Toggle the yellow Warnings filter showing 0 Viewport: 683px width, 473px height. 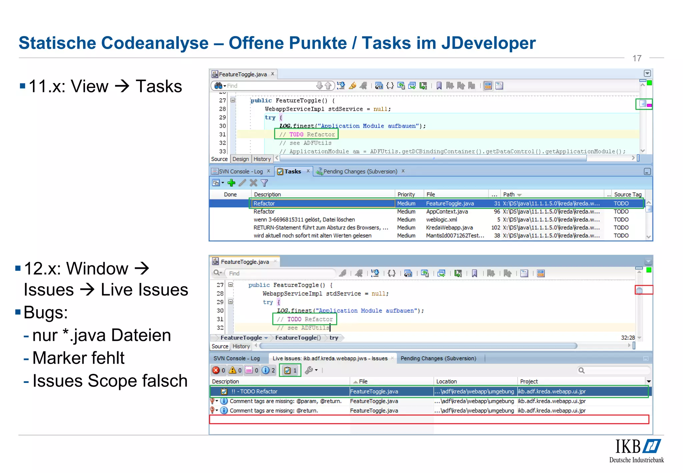(235, 370)
